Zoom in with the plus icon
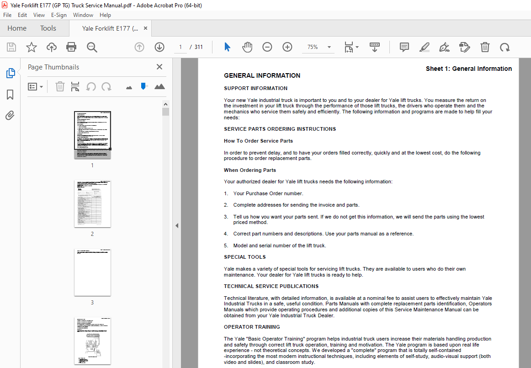The image size is (531, 368). [287, 47]
